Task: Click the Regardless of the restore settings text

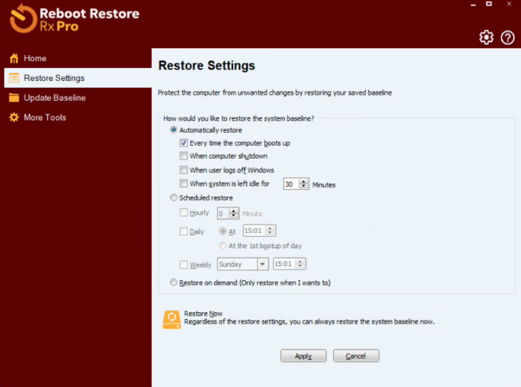Action: tap(309, 322)
